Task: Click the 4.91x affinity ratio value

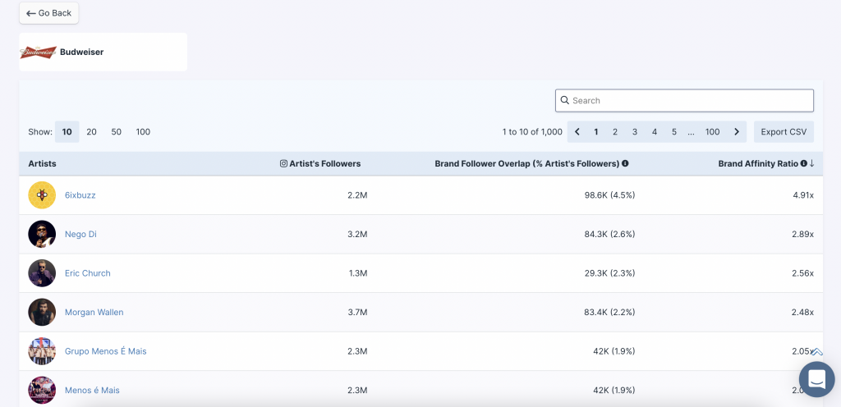Action: point(803,195)
